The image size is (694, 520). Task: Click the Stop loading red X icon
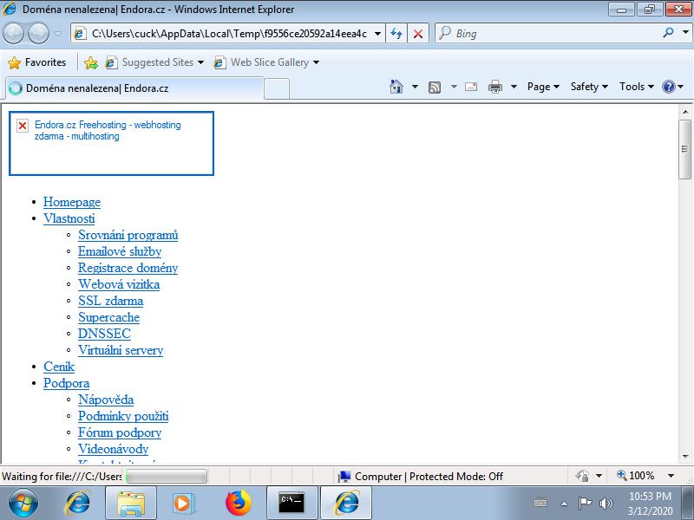tap(418, 34)
